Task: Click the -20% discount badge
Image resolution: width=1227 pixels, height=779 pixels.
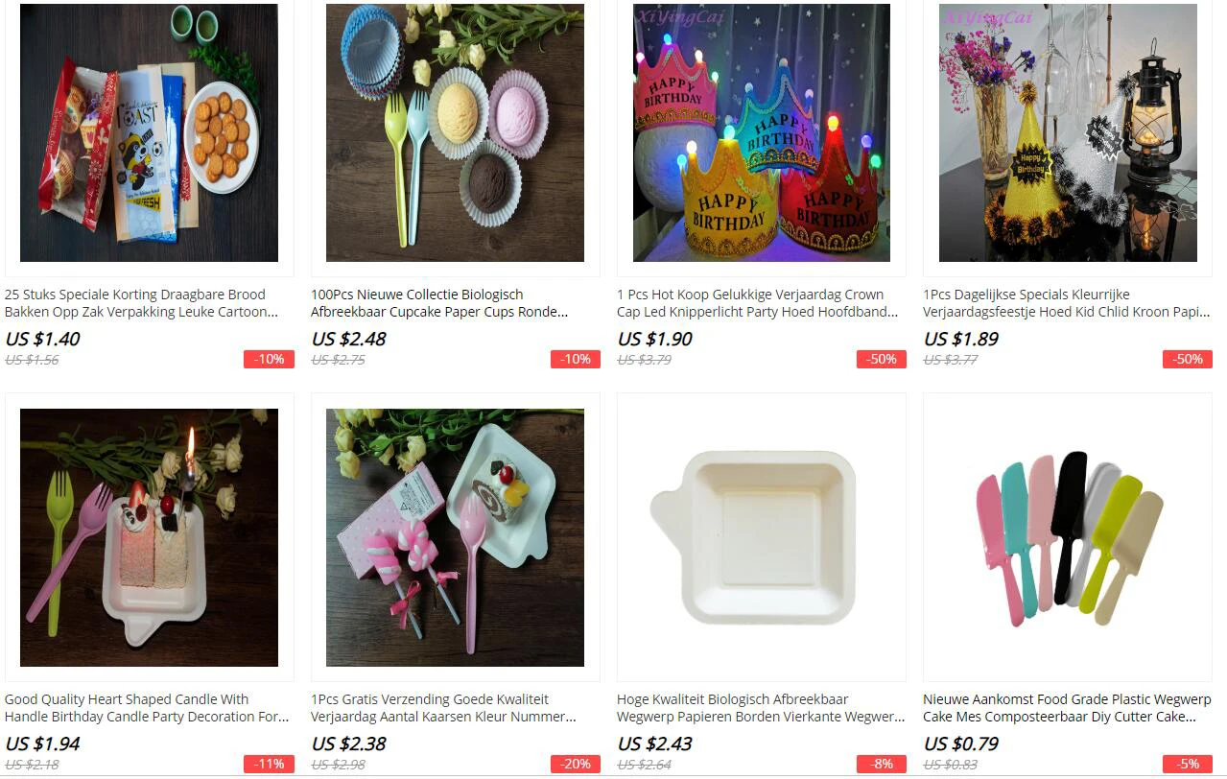Action: click(x=576, y=764)
